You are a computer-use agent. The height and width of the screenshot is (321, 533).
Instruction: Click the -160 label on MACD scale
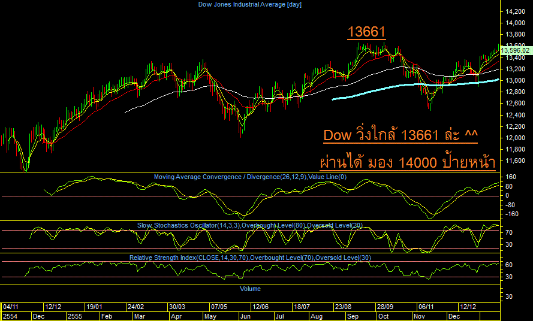511,214
